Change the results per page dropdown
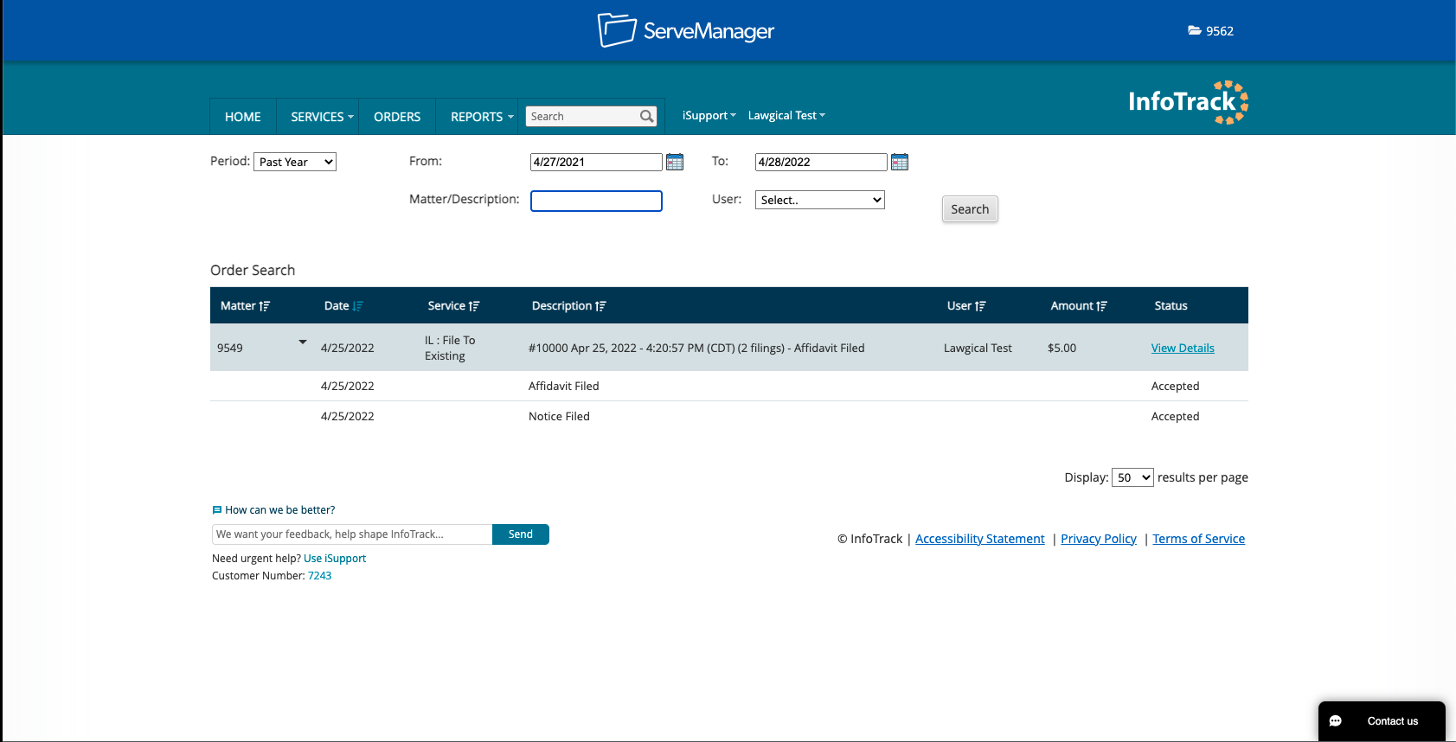The width and height of the screenshot is (1456, 742). click(1132, 477)
